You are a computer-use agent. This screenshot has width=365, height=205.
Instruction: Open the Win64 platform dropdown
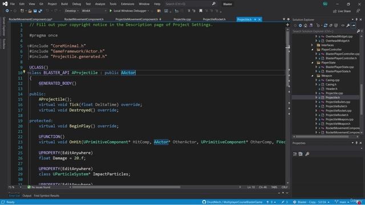click(x=94, y=11)
